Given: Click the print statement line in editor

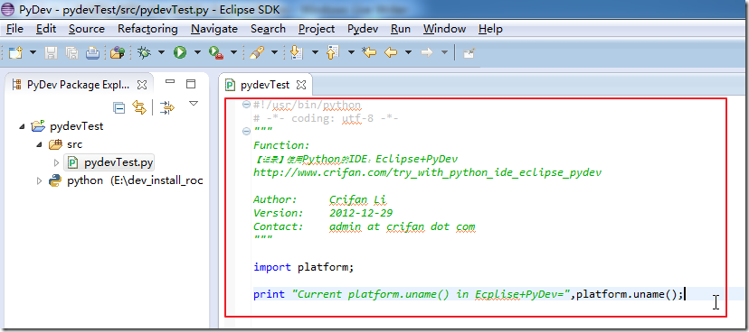Looking at the screenshot, I should click(469, 294).
